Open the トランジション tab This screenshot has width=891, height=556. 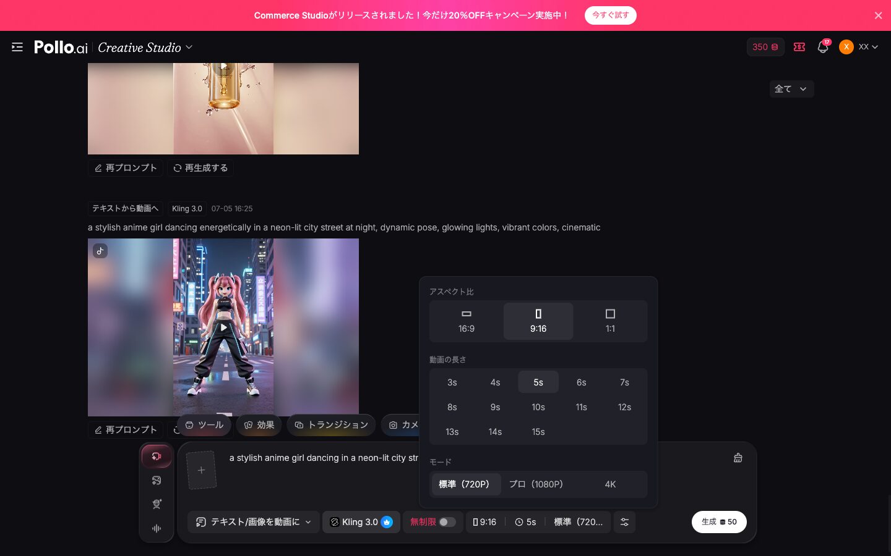pyautogui.click(x=332, y=425)
